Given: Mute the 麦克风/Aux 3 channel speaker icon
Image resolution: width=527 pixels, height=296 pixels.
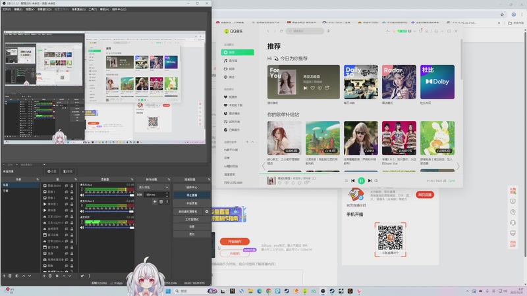Looking at the screenshot, I should (82, 211).
